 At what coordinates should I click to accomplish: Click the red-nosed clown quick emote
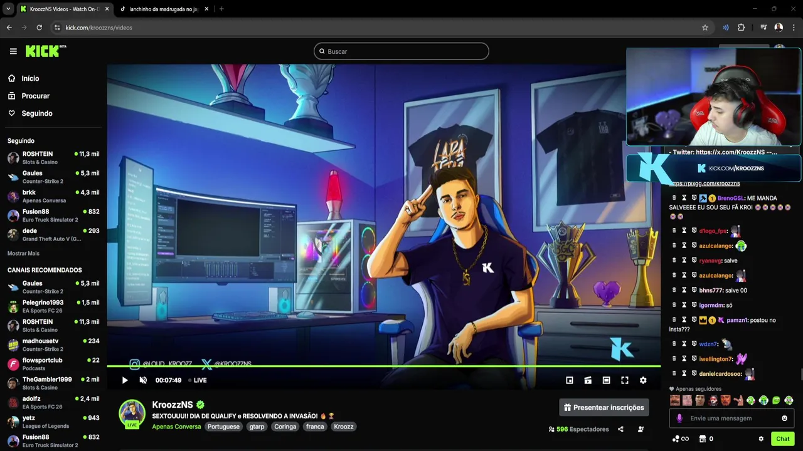(713, 400)
